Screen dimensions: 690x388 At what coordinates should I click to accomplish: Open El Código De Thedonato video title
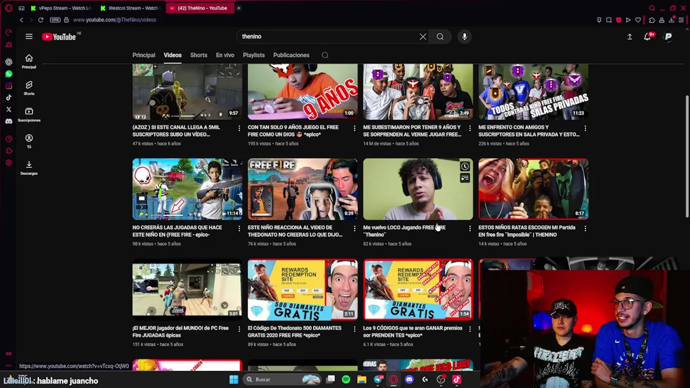(x=294, y=331)
